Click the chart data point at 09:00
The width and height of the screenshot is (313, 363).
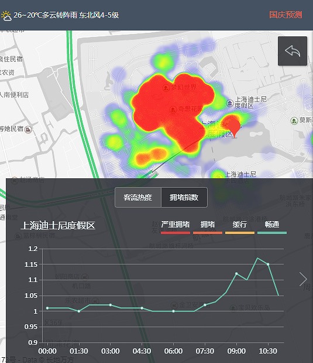tap(236, 274)
